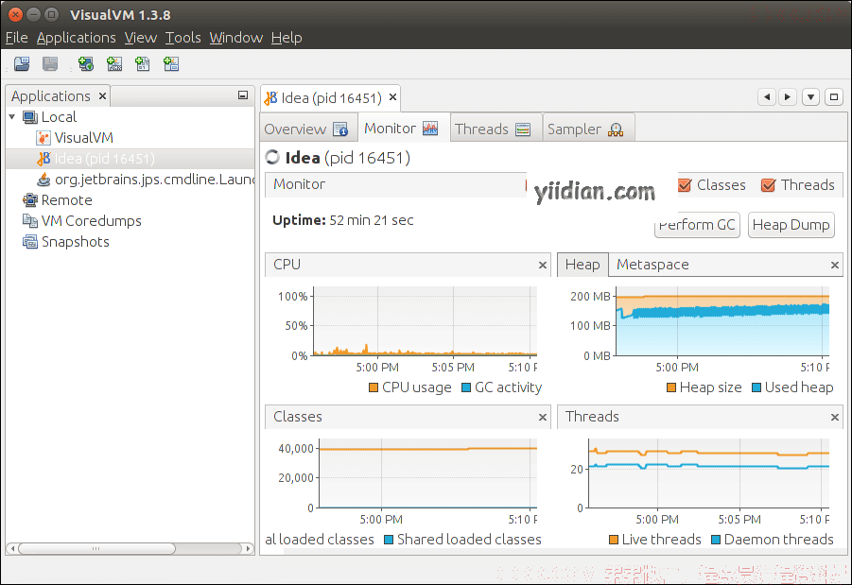Click the Applications scrollbar left arrow
Screen dimensions: 852x585
tap(12, 548)
